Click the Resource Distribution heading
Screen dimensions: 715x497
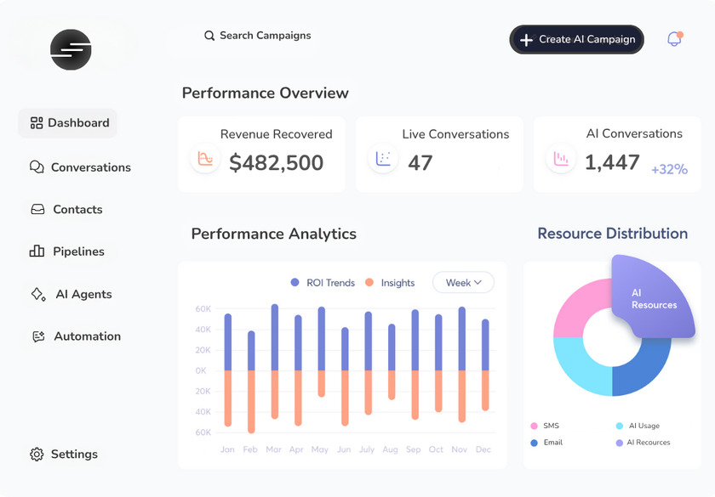(x=612, y=233)
